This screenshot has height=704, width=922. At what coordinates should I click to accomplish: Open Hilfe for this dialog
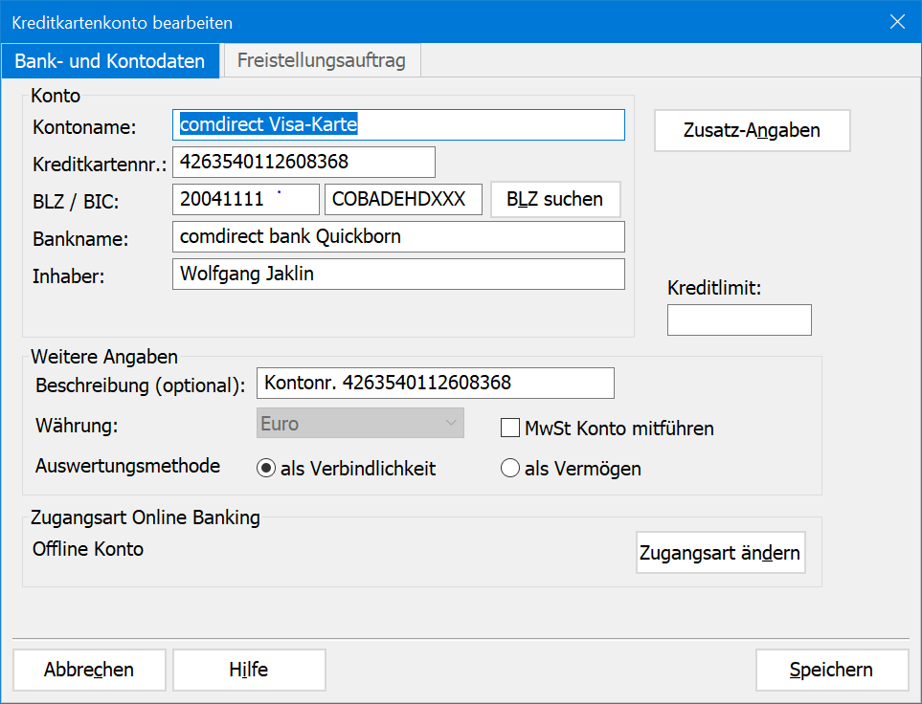click(249, 670)
